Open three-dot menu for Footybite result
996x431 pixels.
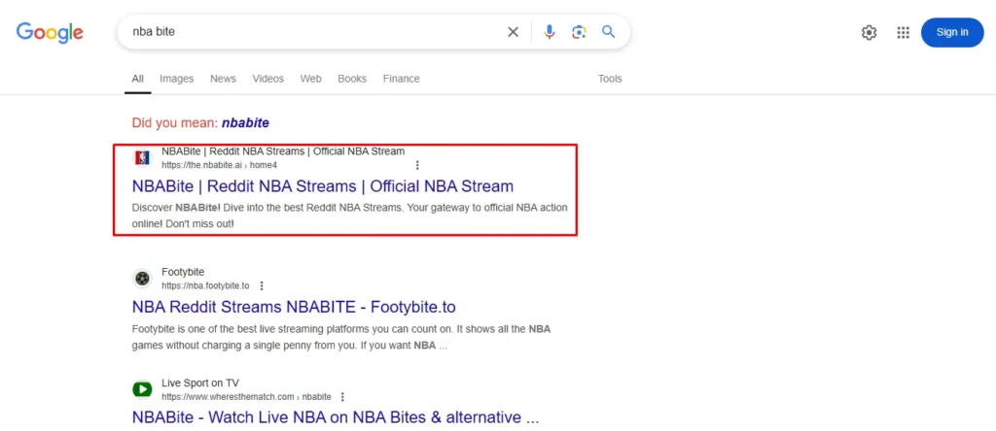262,286
